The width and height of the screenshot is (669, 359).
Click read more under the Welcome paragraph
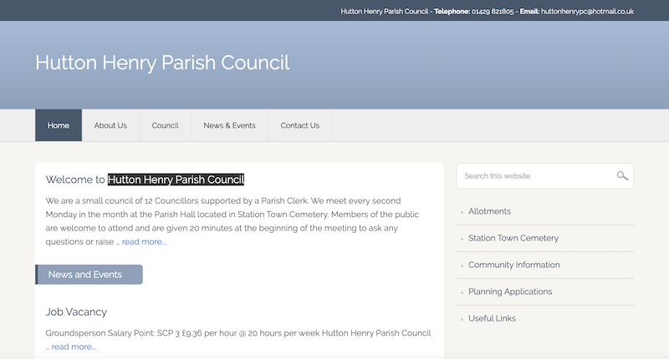click(x=144, y=242)
